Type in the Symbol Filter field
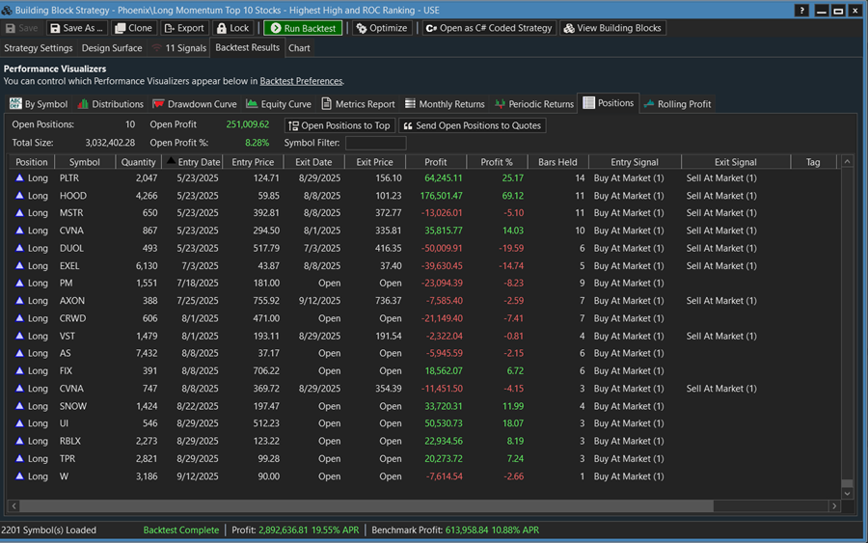Screen dimensions: 868x543 pyautogui.click(x=375, y=143)
